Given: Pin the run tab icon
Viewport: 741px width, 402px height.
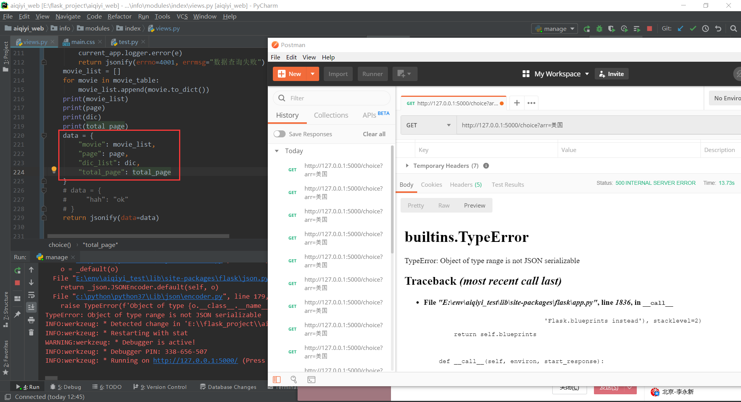Looking at the screenshot, I should [x=17, y=314].
